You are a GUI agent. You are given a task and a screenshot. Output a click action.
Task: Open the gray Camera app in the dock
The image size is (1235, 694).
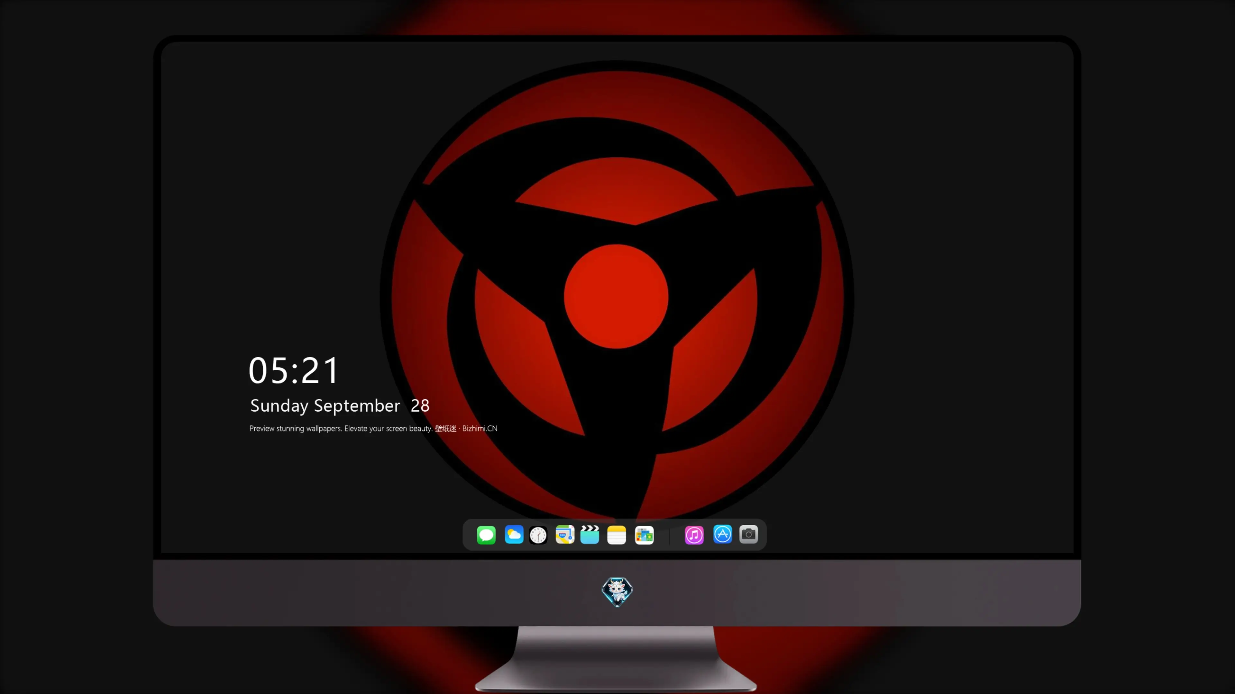coord(748,535)
